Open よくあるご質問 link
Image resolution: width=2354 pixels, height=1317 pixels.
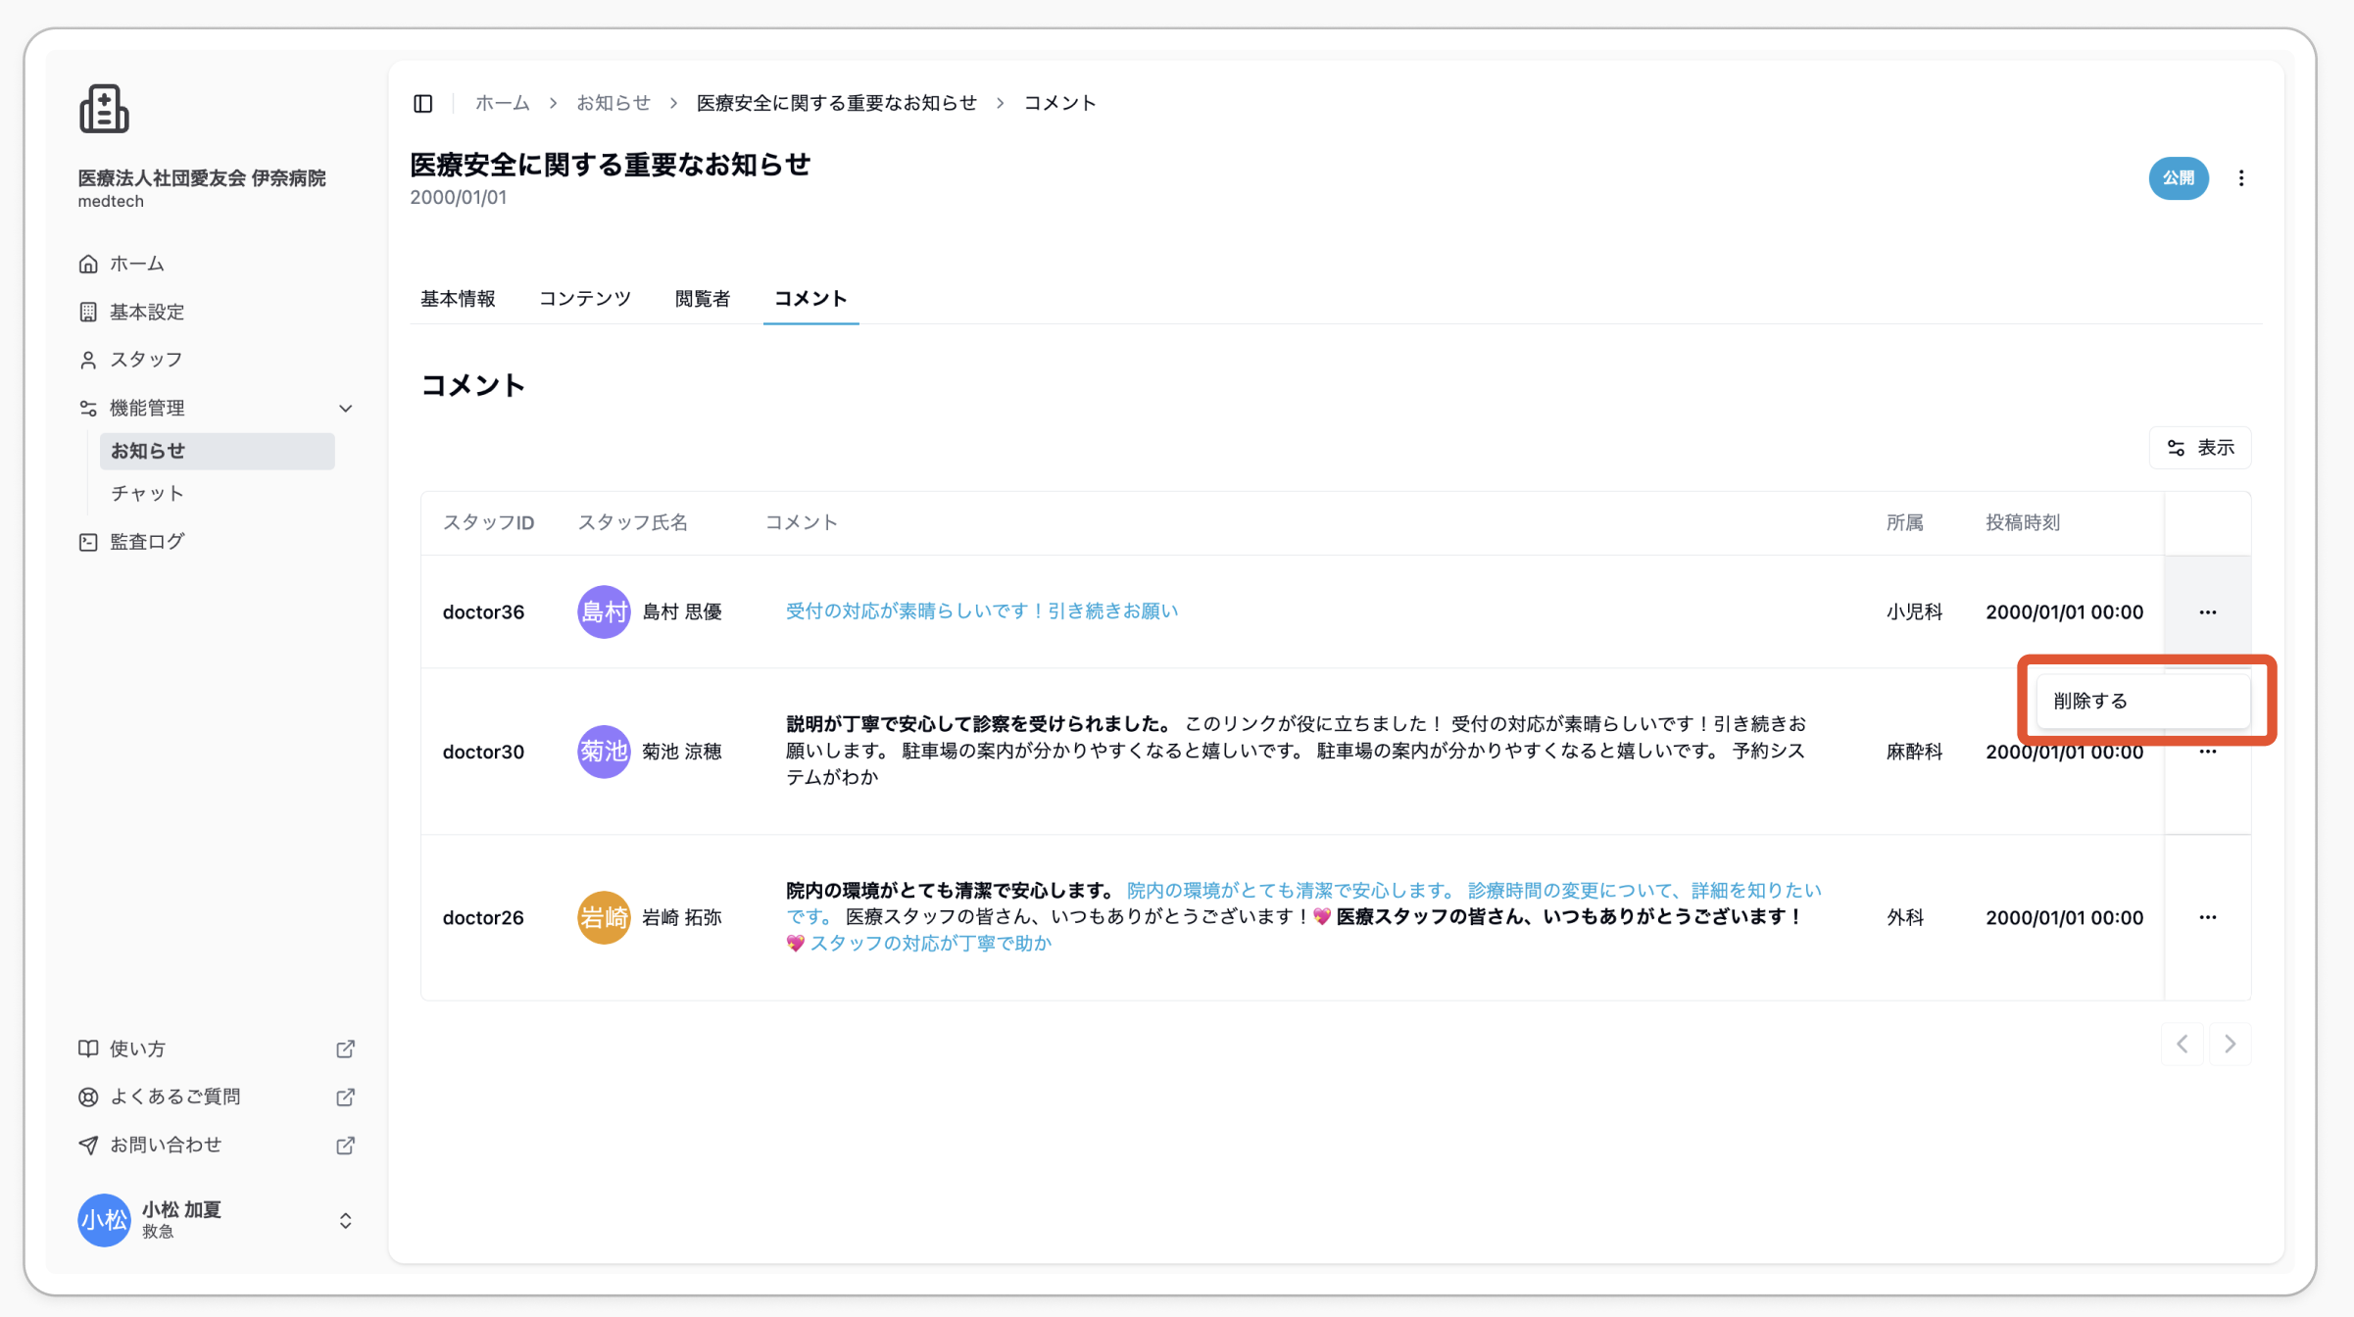pos(175,1097)
